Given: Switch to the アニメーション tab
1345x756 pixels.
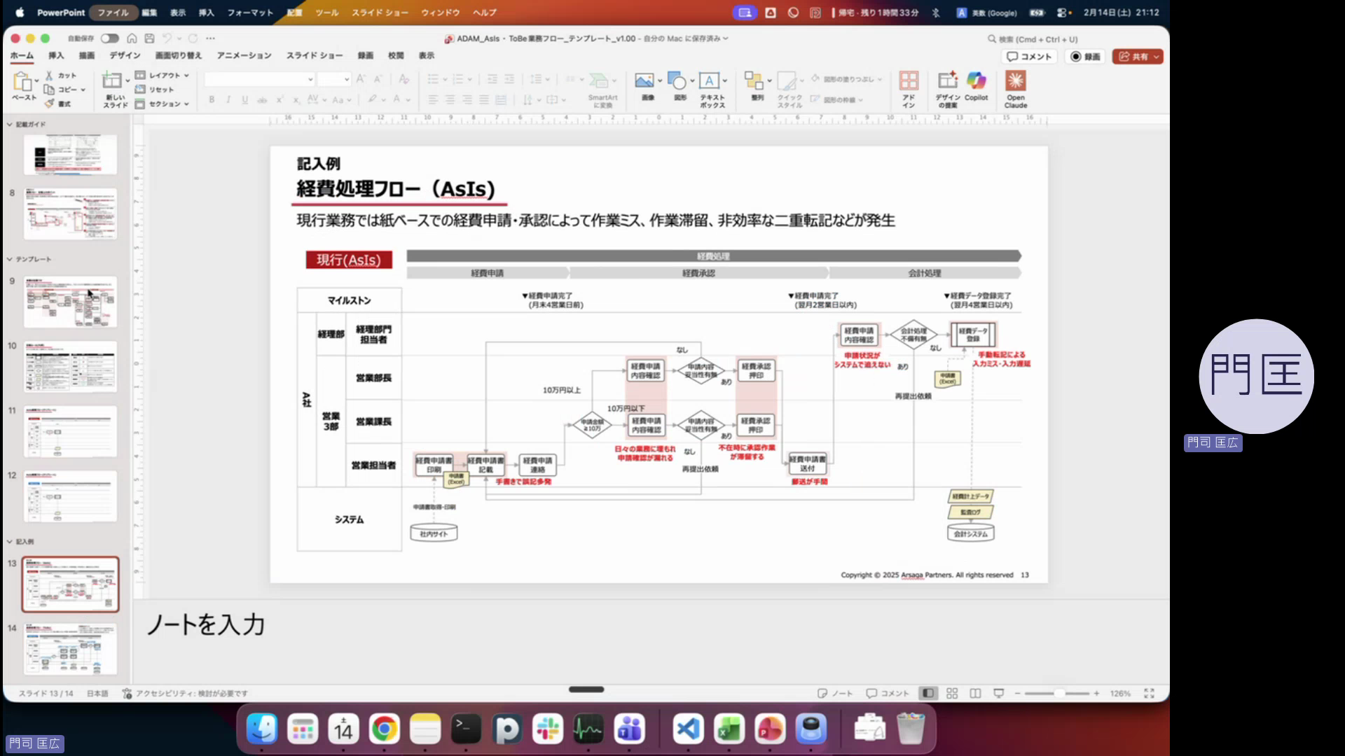Looking at the screenshot, I should [243, 55].
